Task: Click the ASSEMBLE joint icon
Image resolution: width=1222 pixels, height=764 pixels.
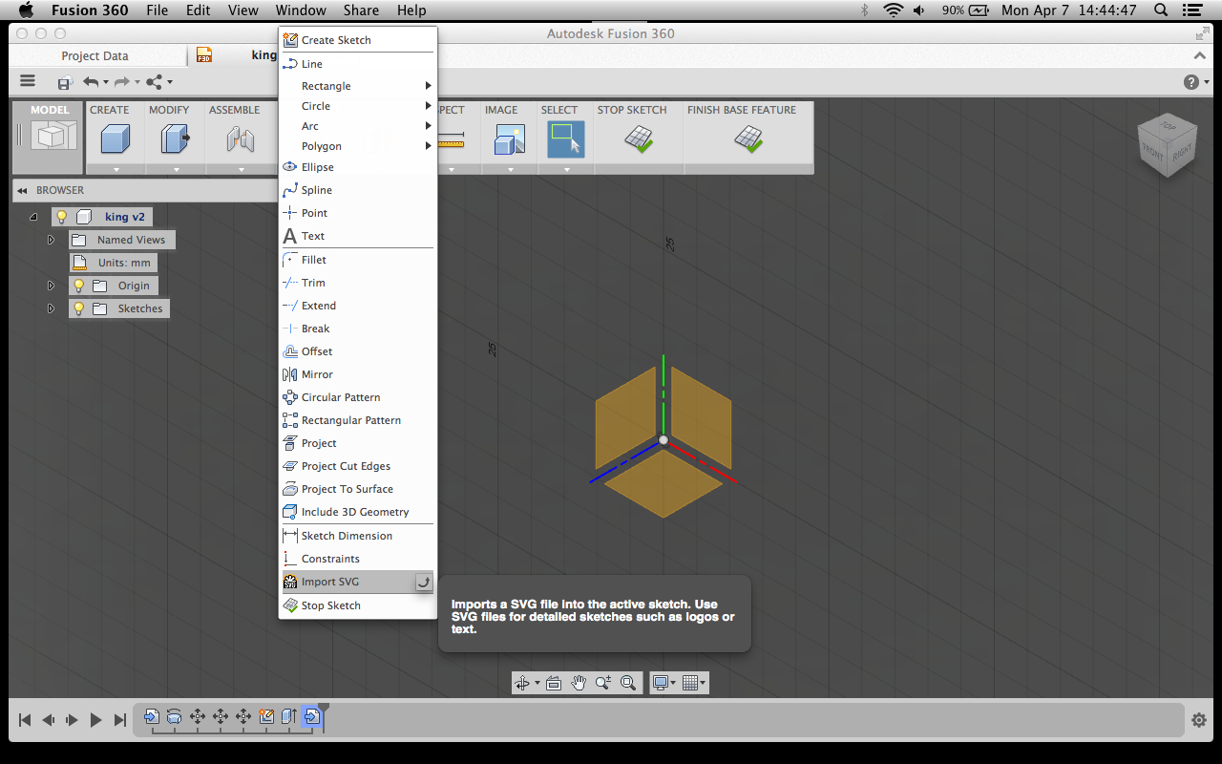Action: point(240,139)
